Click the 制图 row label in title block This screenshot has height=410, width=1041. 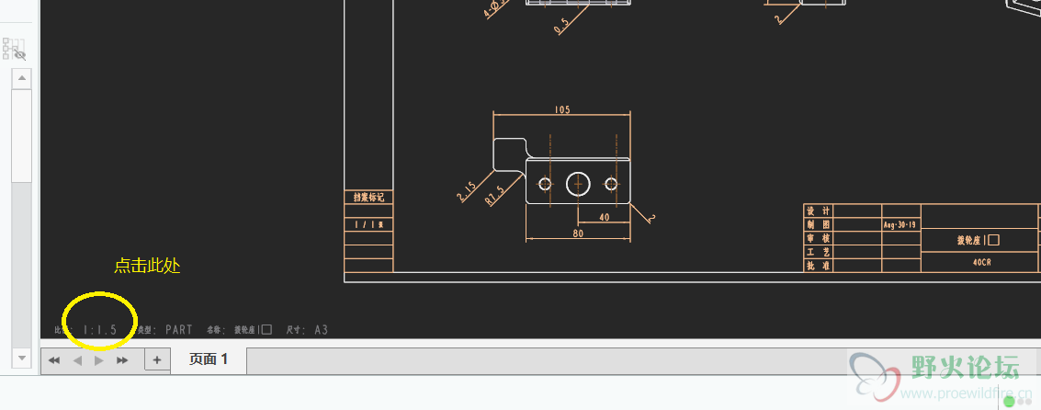818,224
